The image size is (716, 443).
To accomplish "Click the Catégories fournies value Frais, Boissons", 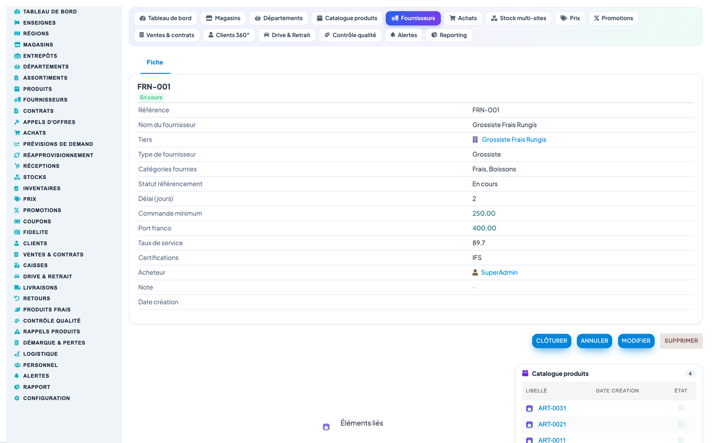I will [494, 169].
